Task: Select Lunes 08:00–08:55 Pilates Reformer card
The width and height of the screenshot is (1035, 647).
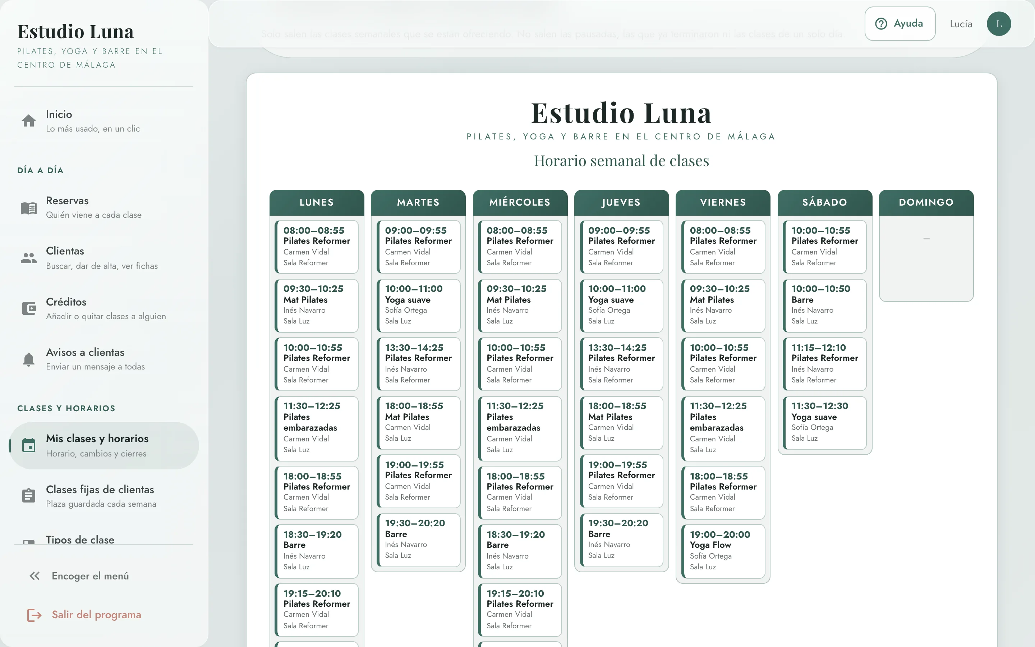Action: point(317,247)
